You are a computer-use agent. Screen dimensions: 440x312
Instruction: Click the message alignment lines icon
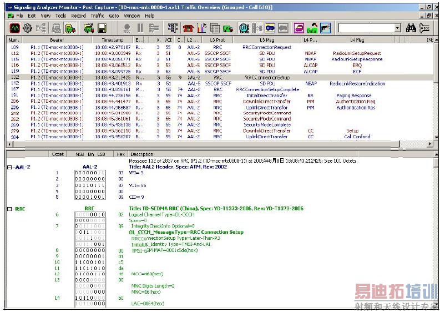tap(154, 28)
